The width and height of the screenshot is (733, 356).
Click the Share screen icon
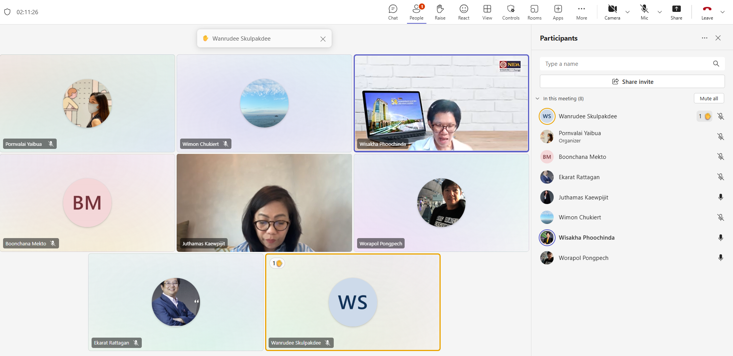tap(676, 12)
